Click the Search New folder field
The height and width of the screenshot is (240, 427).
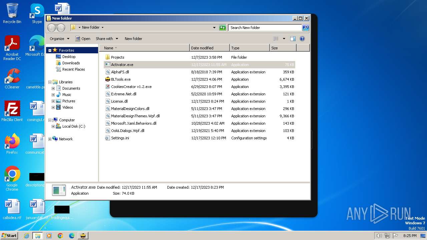pos(265,28)
